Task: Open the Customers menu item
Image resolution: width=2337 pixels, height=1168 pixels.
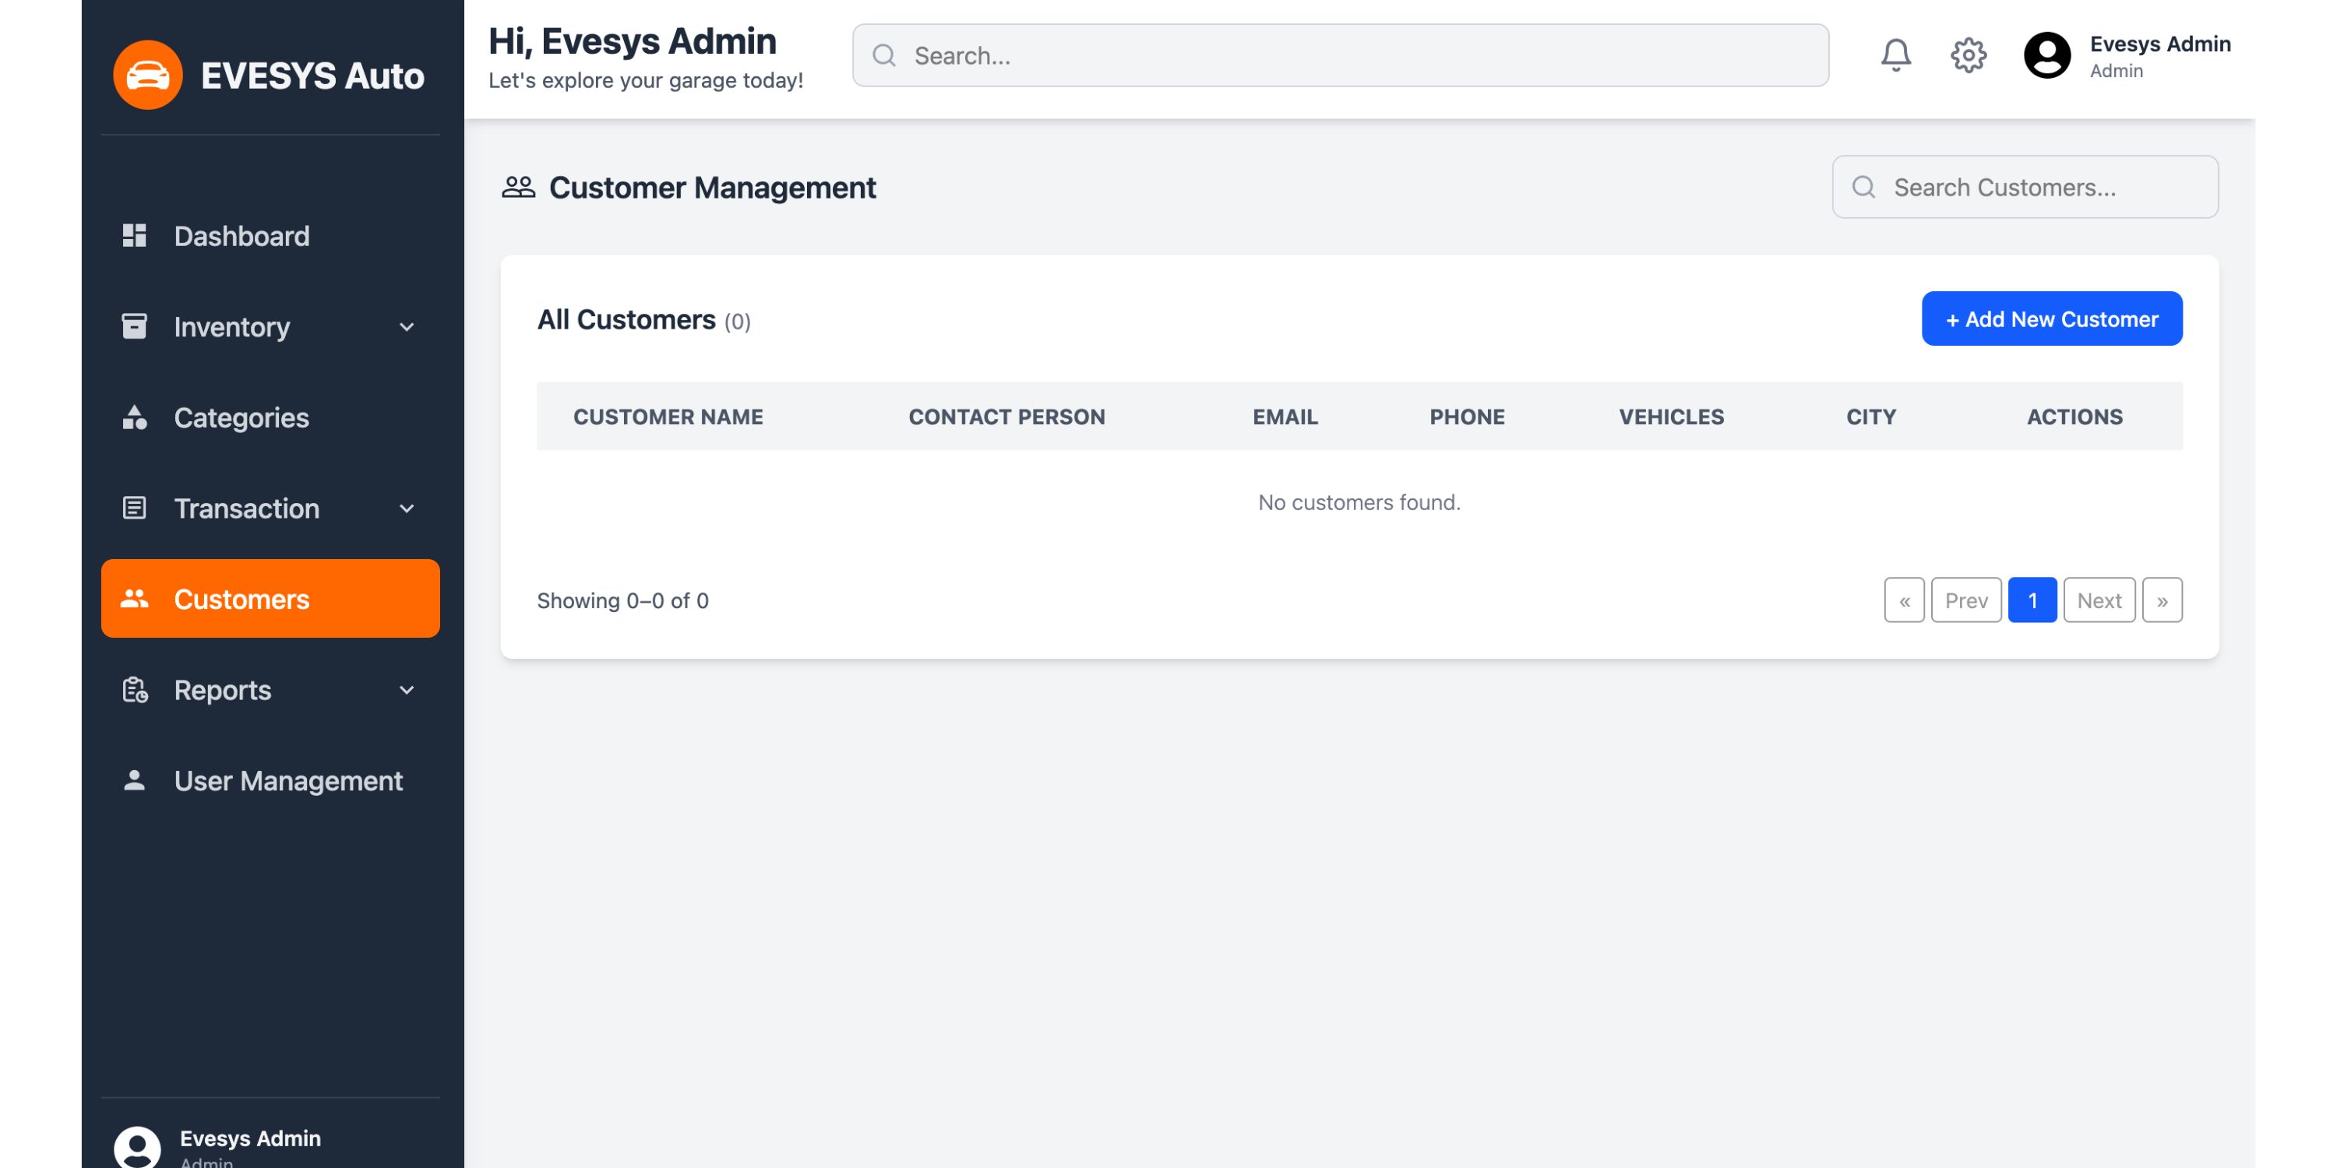Action: point(270,599)
